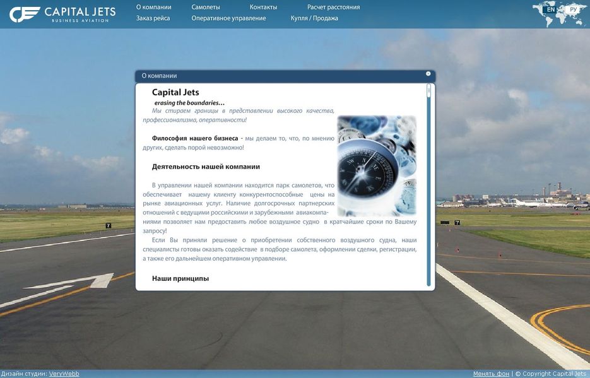590x378 pixels.
Task: Click the Дизайн студии footer label
Action: pos(24,374)
